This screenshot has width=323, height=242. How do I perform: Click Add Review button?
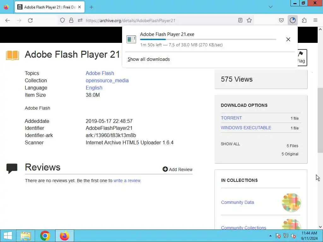(178, 169)
